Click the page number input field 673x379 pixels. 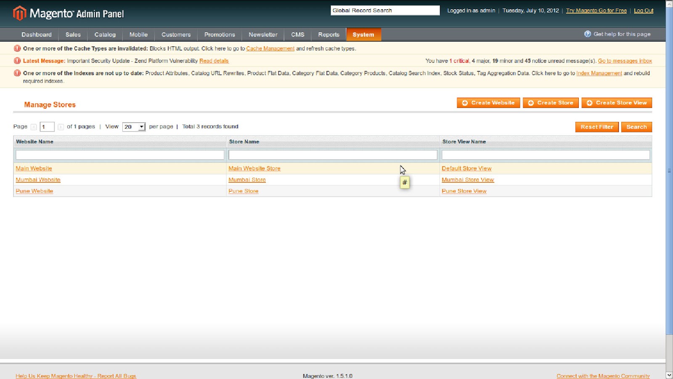47,127
